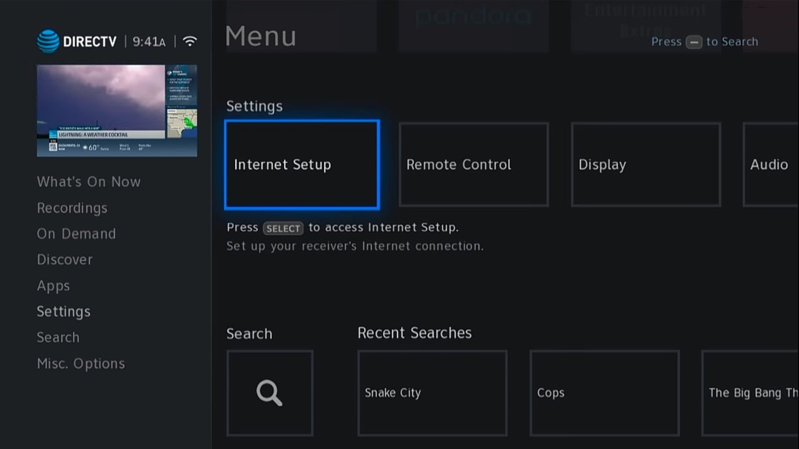Screen dimensions: 799x449
Task: Select the Internet Setup tile
Action: (301, 165)
